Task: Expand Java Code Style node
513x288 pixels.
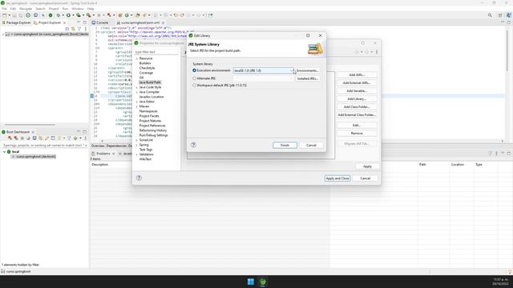Action: pyautogui.click(x=137, y=87)
